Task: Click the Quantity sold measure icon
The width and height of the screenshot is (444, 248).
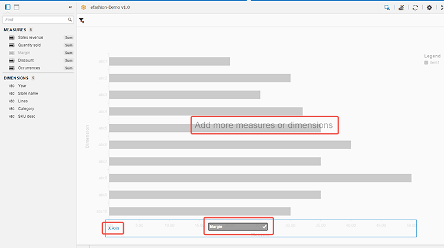Action: (12, 45)
